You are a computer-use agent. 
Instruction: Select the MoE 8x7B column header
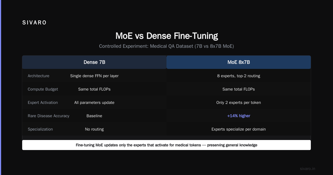[x=239, y=62]
